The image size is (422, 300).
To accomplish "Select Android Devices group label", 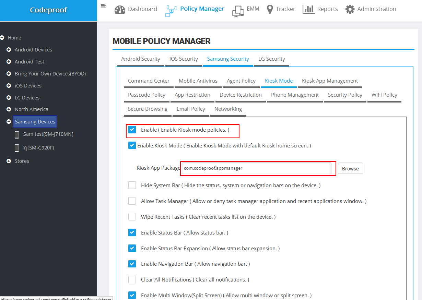I will tap(33, 50).
